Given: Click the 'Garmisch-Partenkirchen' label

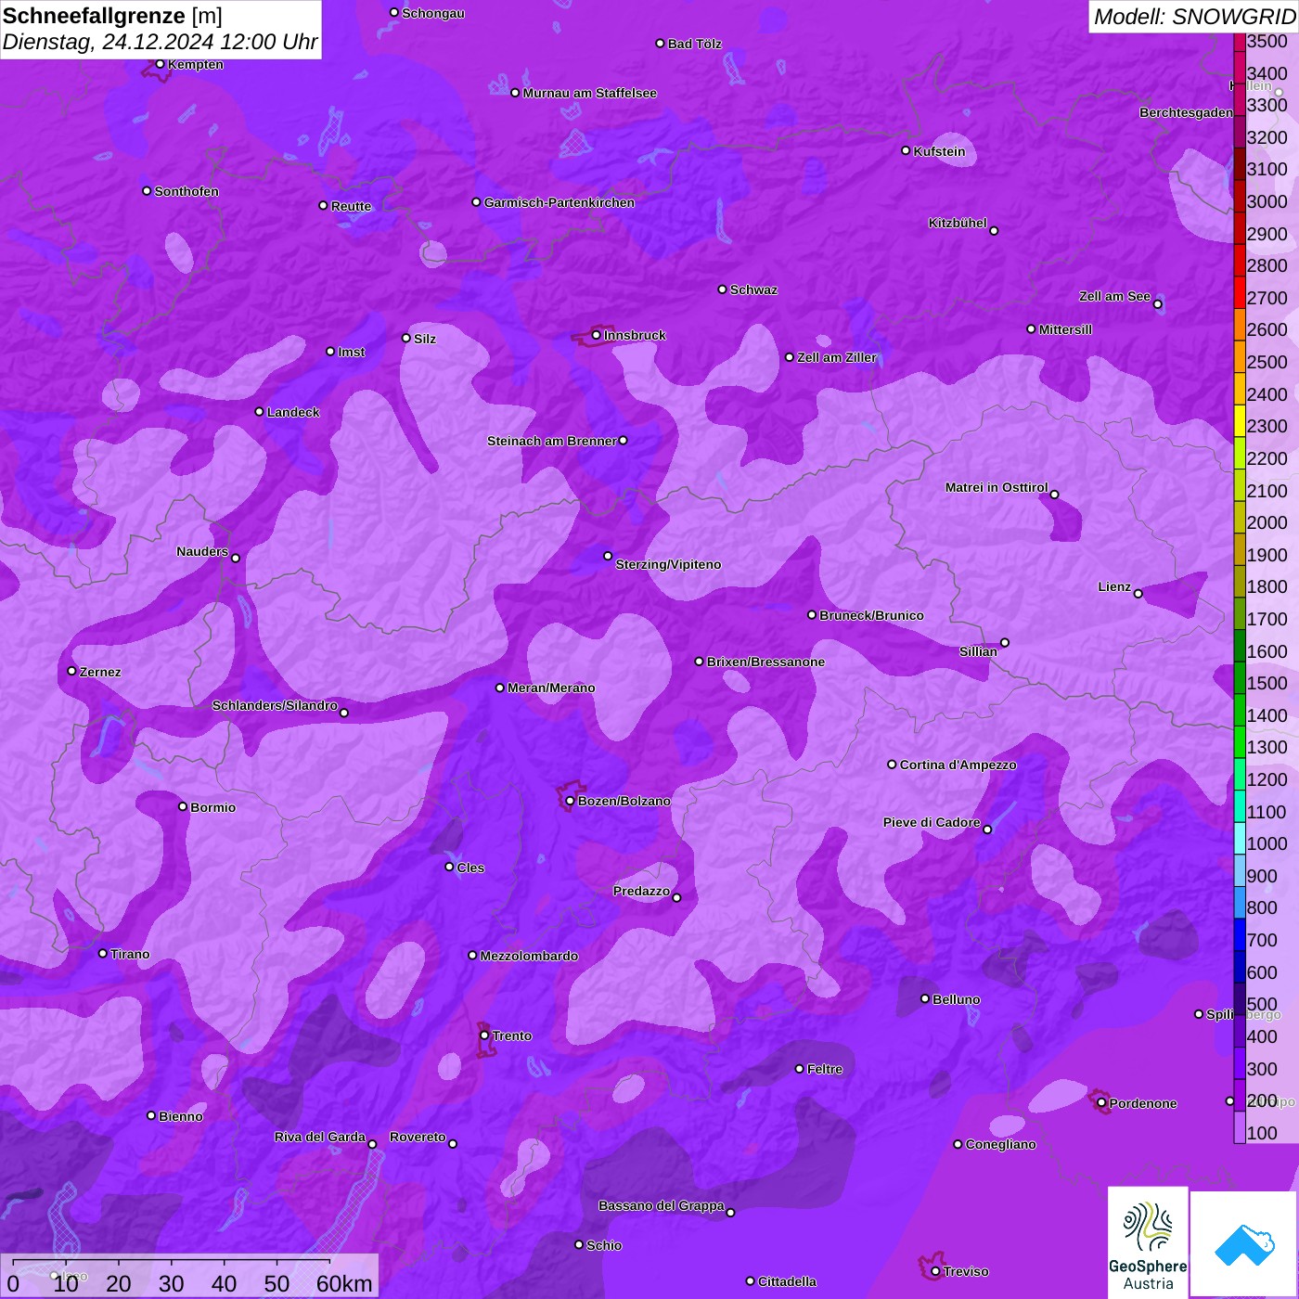Looking at the screenshot, I should (x=559, y=202).
